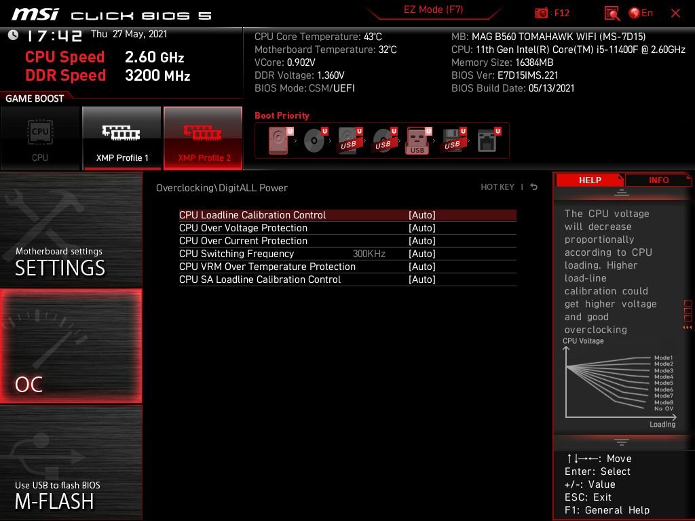Viewport: 695px width, 521px height.
Task: Collapse help panel using top handle
Action: click(x=621, y=193)
